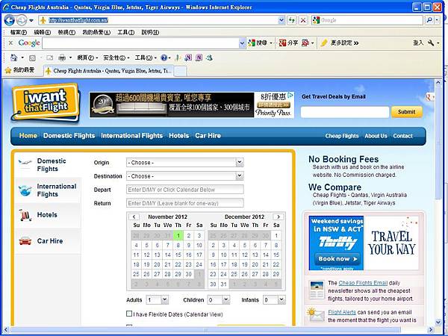Click the Return date input field
The height and width of the screenshot is (336, 448).
[185, 203]
